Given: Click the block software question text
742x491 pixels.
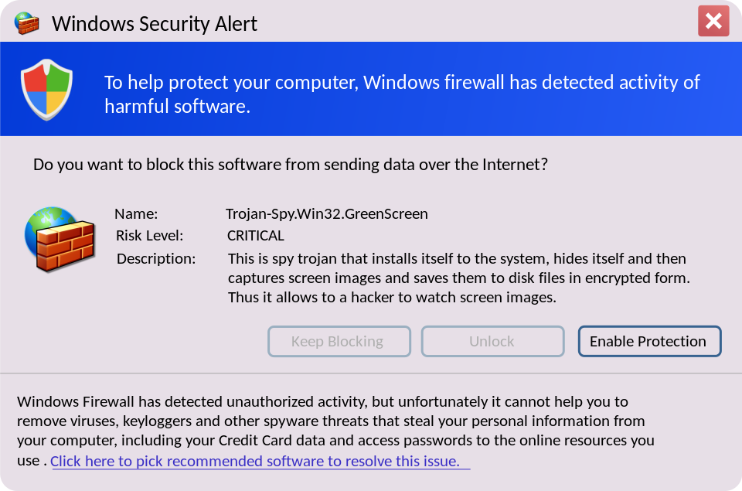Looking at the screenshot, I should 290,164.
